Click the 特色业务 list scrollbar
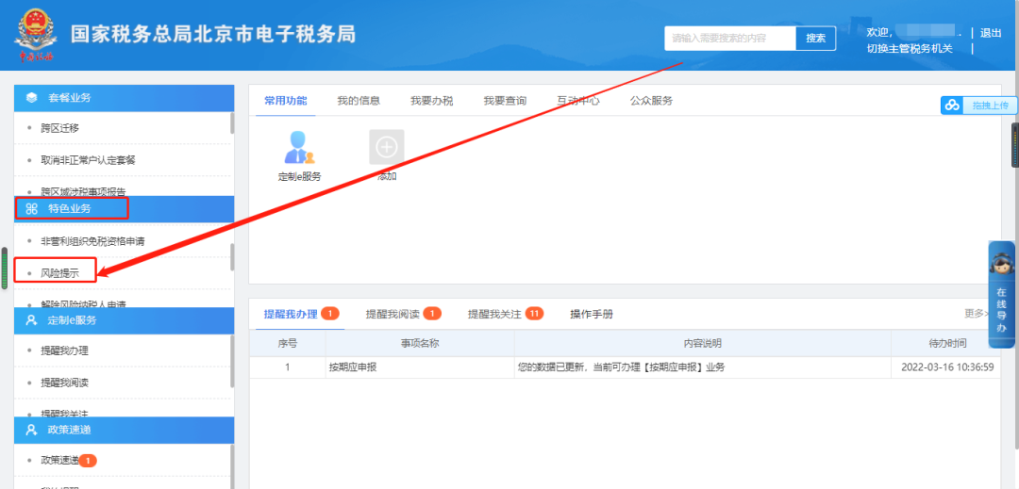Image resolution: width=1019 pixels, height=489 pixels. (232, 257)
